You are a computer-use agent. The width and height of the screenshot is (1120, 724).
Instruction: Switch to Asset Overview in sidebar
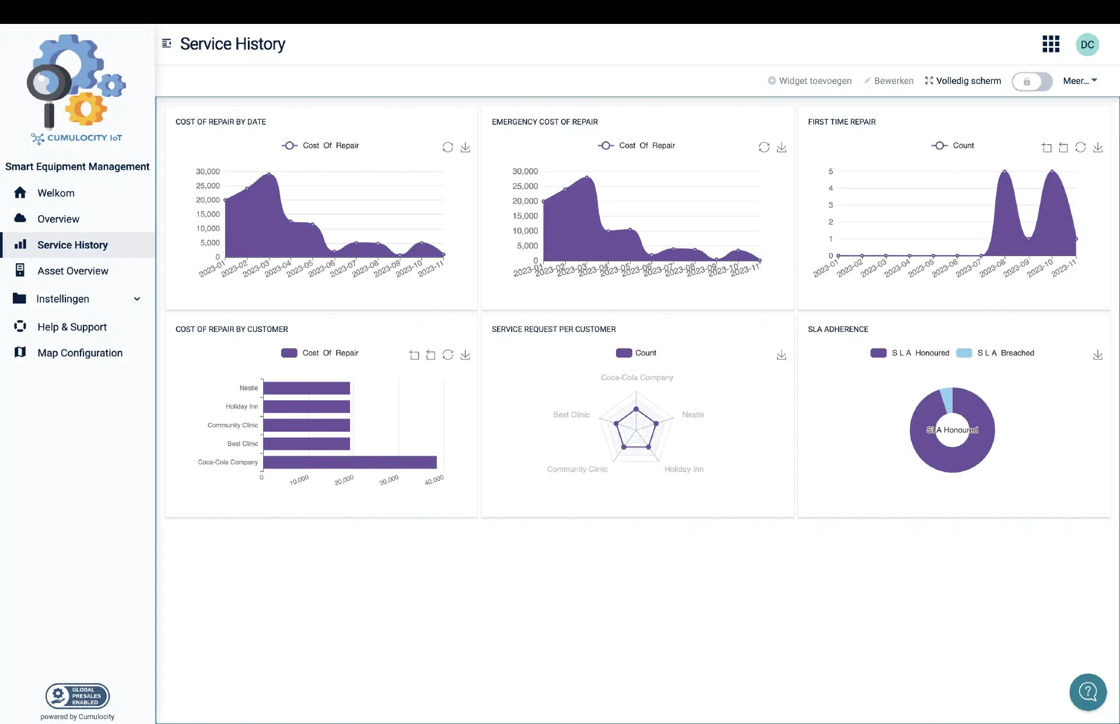click(73, 270)
